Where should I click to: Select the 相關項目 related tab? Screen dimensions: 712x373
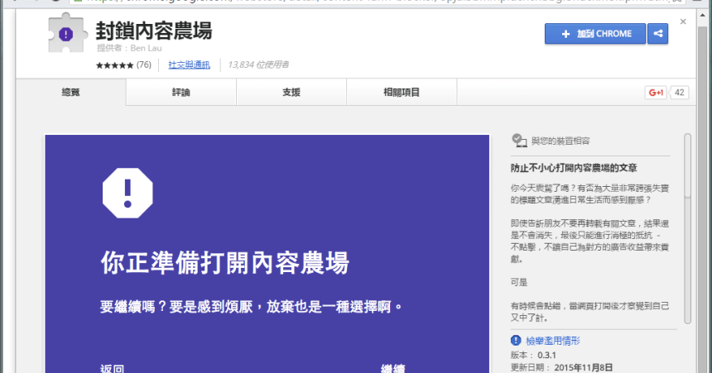click(x=402, y=93)
